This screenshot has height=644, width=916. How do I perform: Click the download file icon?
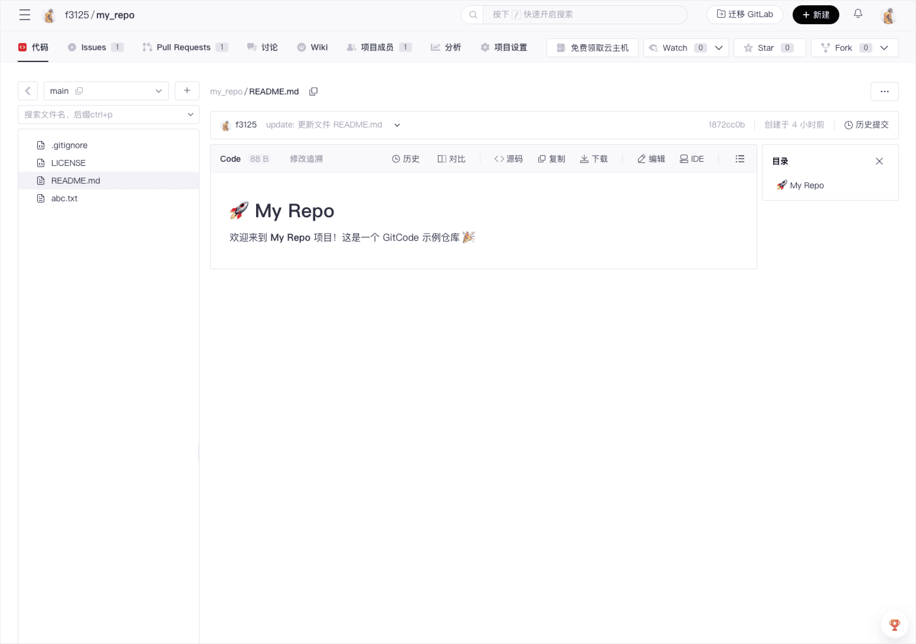click(x=594, y=159)
